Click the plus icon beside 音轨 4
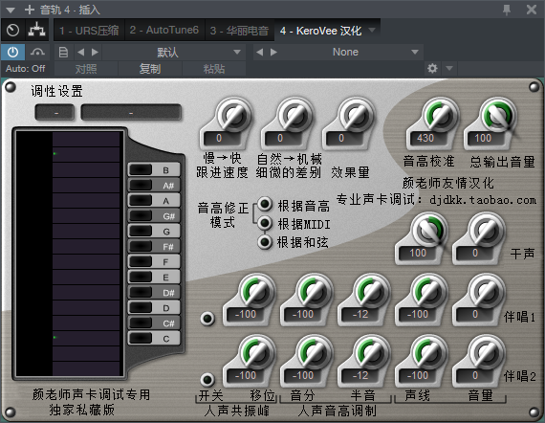This screenshot has width=545, height=423. [30, 10]
